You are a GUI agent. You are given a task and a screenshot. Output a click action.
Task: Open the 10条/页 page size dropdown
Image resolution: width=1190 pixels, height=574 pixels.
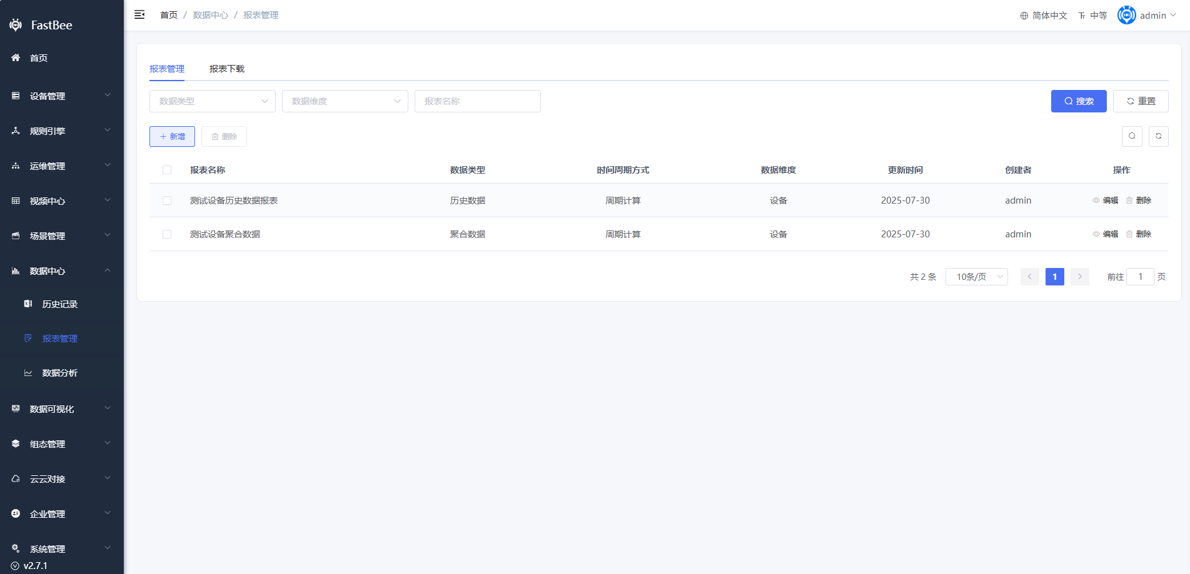coord(976,277)
